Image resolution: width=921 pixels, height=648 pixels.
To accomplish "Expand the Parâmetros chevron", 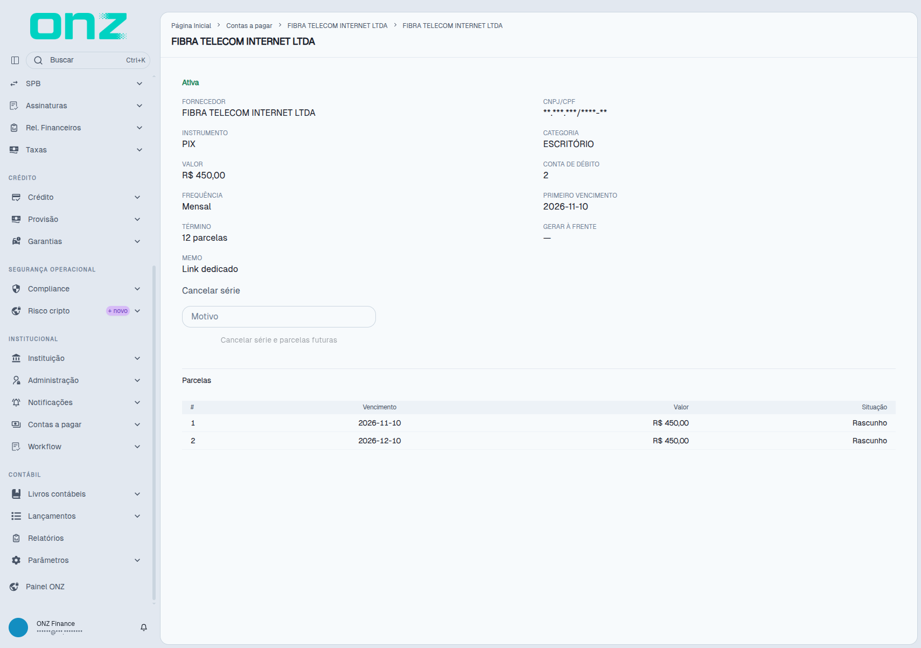I will pos(137,560).
